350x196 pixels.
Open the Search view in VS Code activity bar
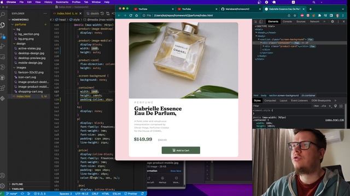tap(3, 15)
